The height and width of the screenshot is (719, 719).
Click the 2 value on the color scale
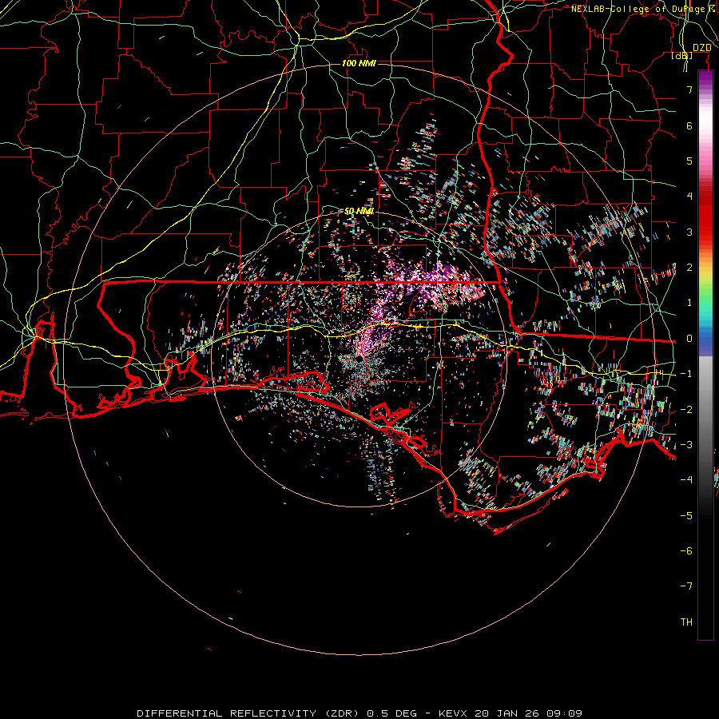click(689, 268)
